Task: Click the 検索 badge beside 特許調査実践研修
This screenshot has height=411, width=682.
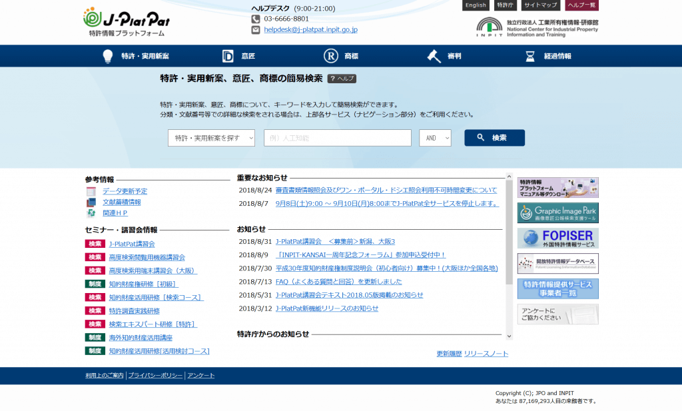Action: click(x=95, y=311)
